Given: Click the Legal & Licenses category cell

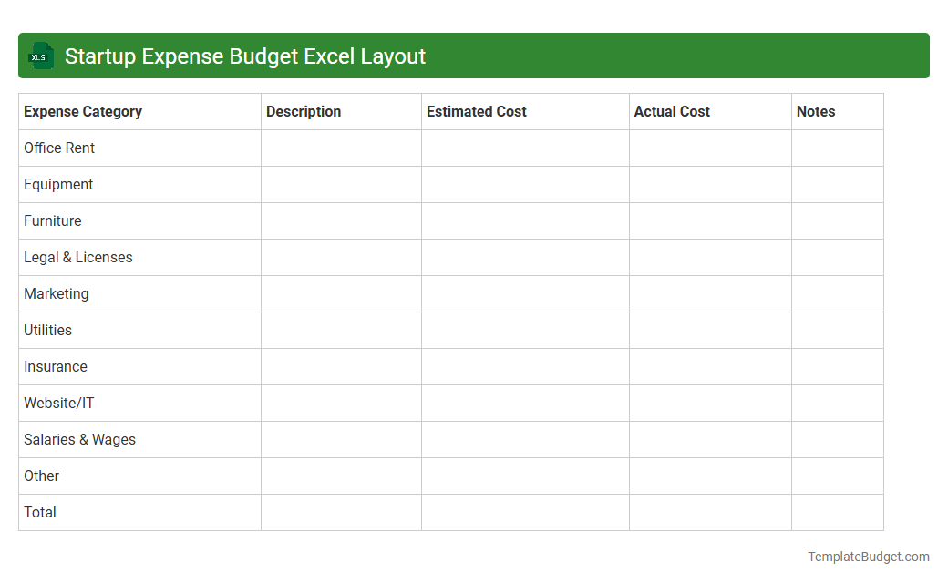Looking at the screenshot, I should [x=78, y=257].
